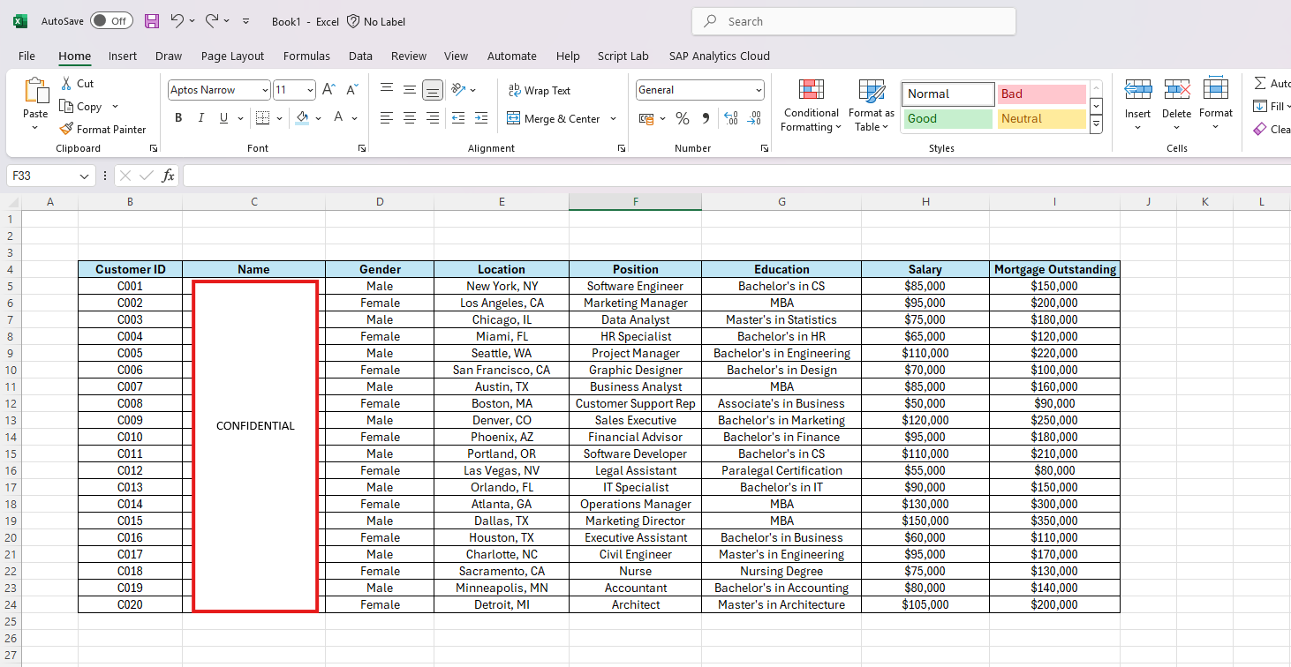
Task: Open the Name Box dropdown arrow
Action: point(85,176)
